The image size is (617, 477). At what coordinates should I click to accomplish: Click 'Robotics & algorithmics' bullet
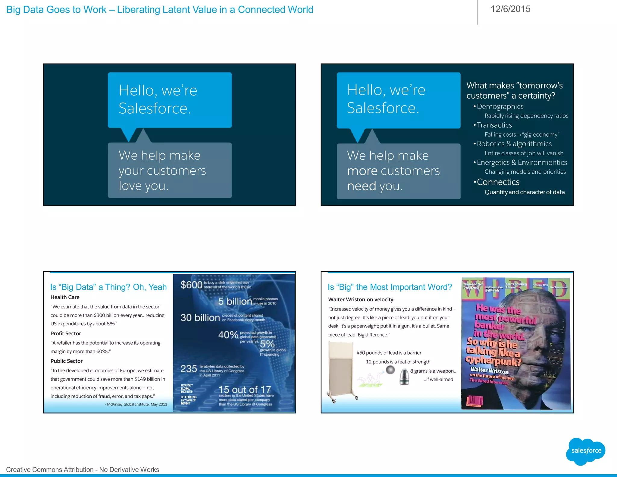[x=514, y=144]
